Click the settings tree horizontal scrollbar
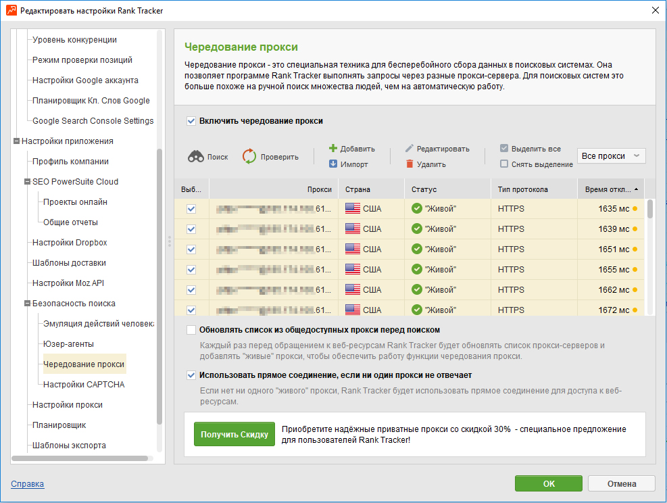Image resolution: width=667 pixels, height=503 pixels. coord(80,458)
